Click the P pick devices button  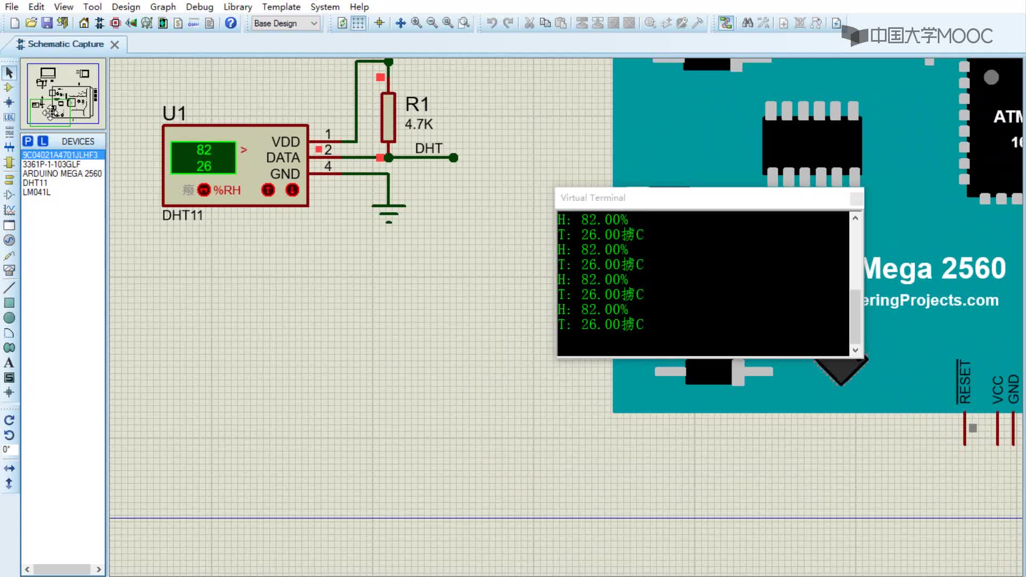28,141
